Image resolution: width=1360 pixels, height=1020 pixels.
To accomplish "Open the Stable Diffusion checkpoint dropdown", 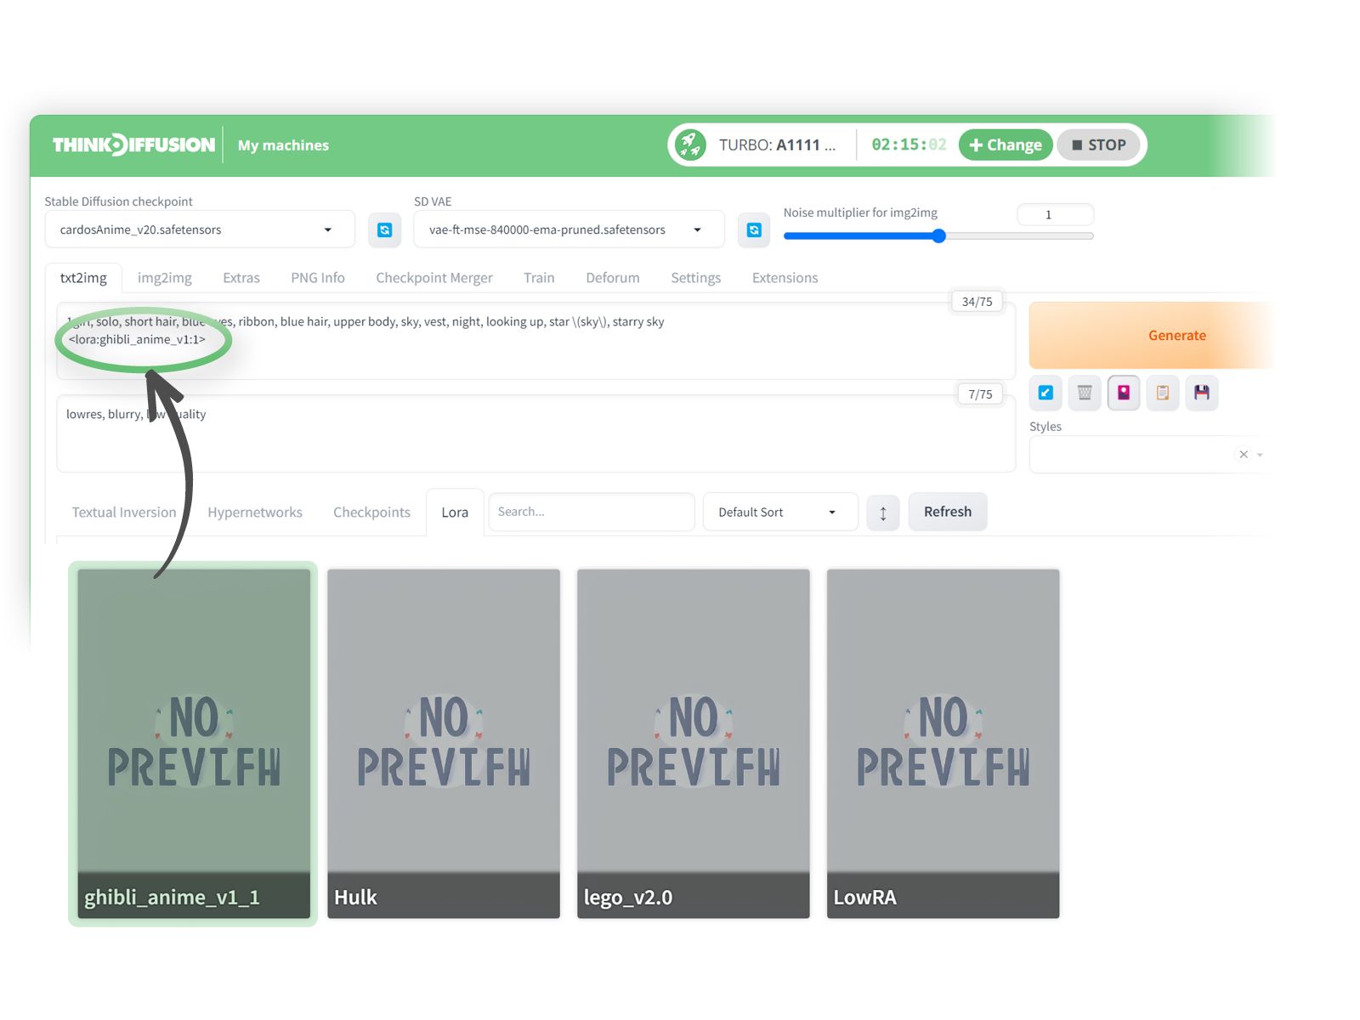I will 200,229.
